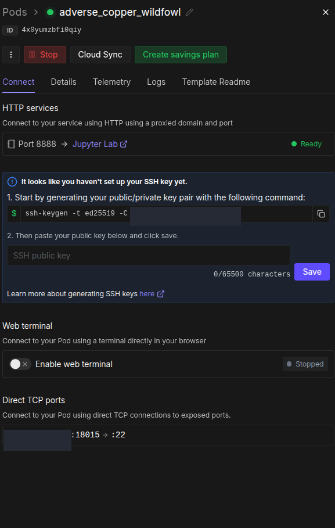Save the SSH public key

point(312,272)
